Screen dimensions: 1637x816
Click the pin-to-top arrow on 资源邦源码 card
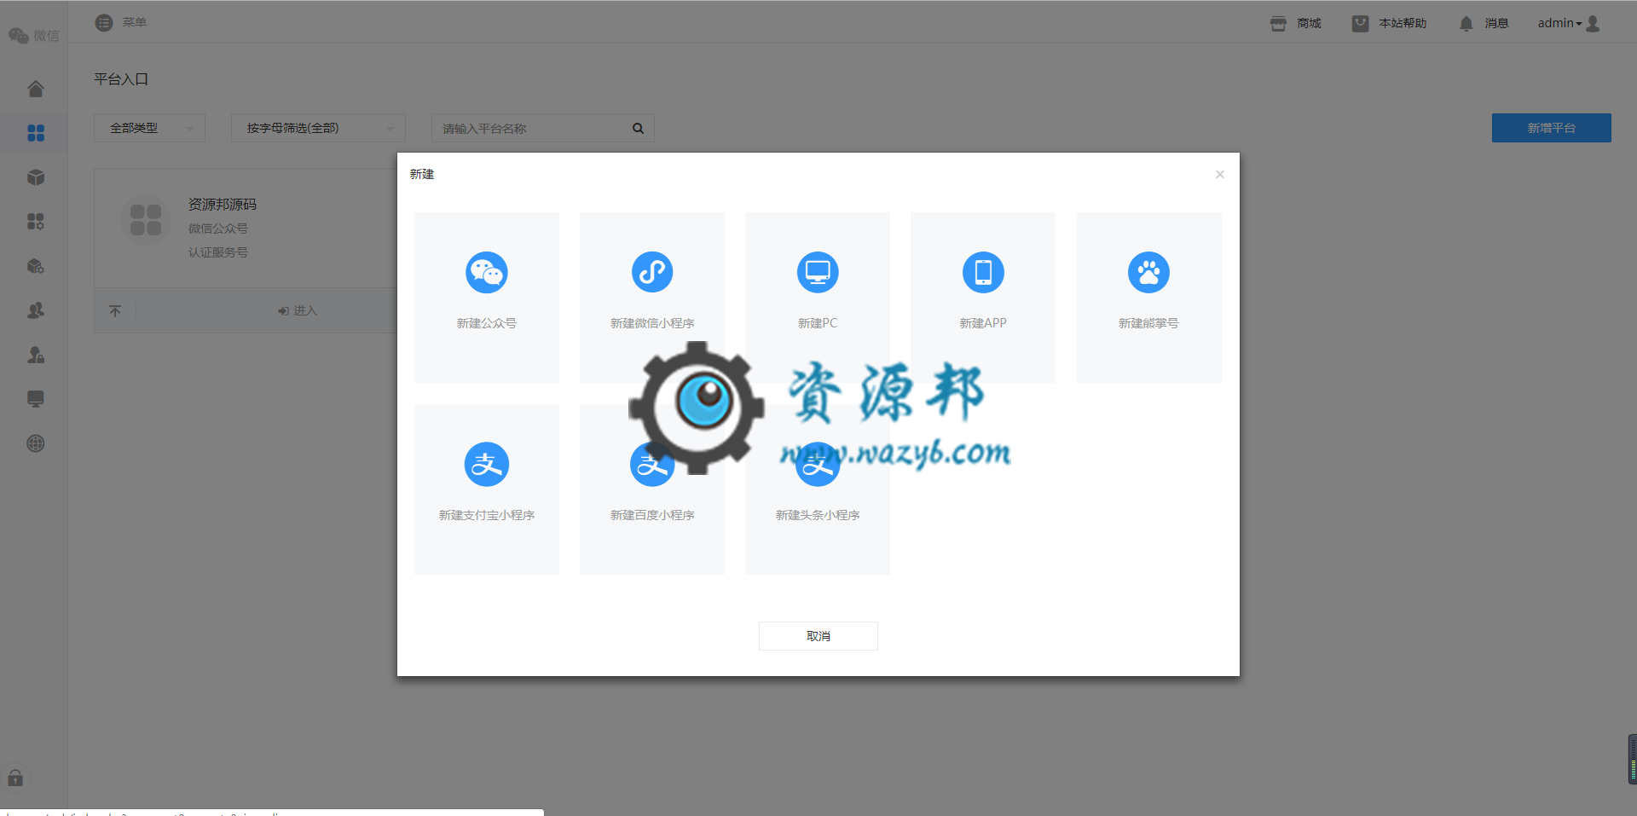point(115,311)
